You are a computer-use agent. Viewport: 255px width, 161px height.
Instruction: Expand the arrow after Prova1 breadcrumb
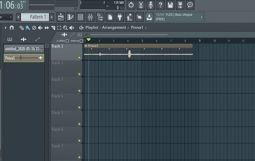(146, 28)
